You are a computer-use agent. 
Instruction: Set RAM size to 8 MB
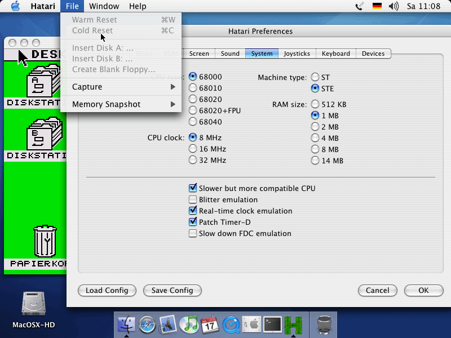click(x=325, y=149)
